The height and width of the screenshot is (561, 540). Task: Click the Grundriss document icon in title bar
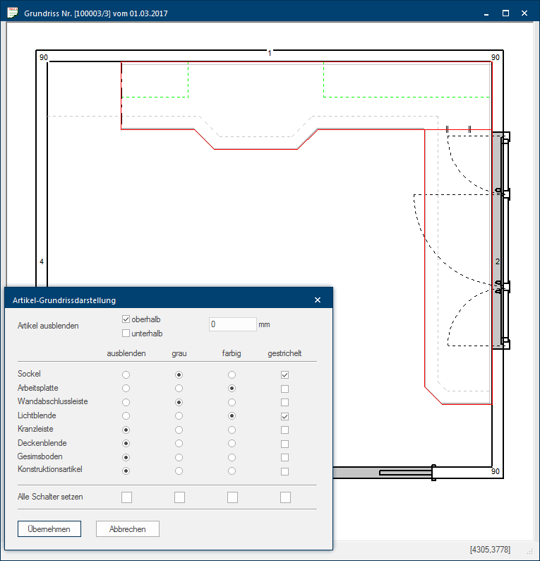[12, 13]
